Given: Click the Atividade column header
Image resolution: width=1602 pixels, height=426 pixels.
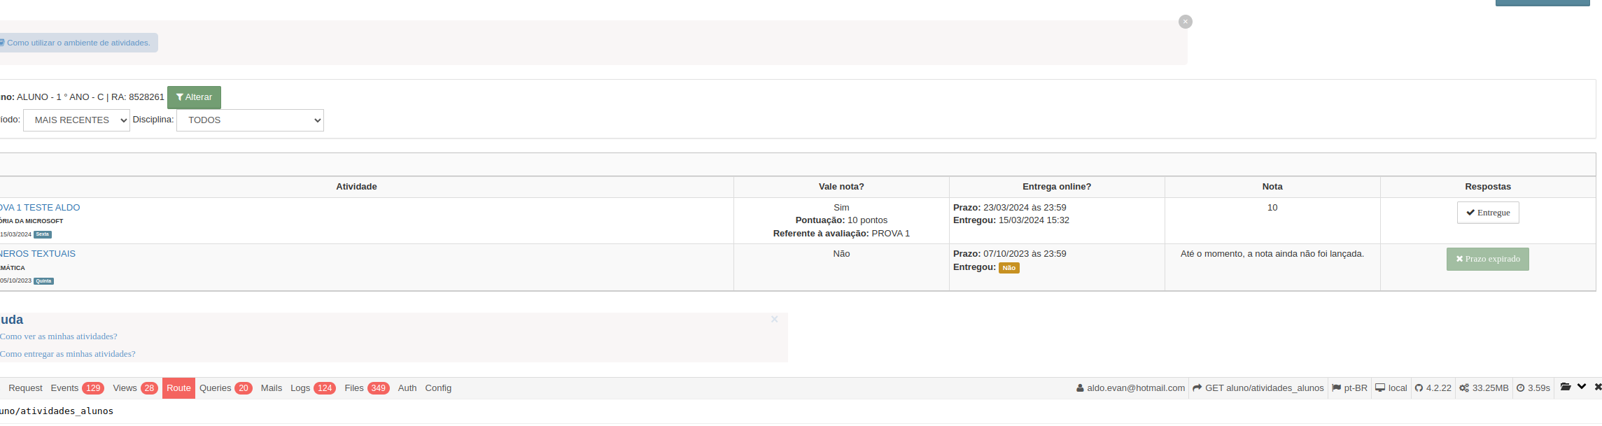Looking at the screenshot, I should (x=356, y=187).
